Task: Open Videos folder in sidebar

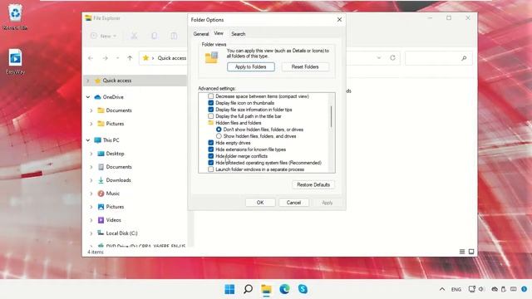Action: point(113,220)
